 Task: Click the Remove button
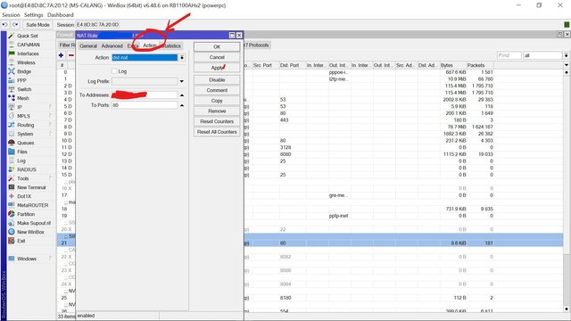217,111
